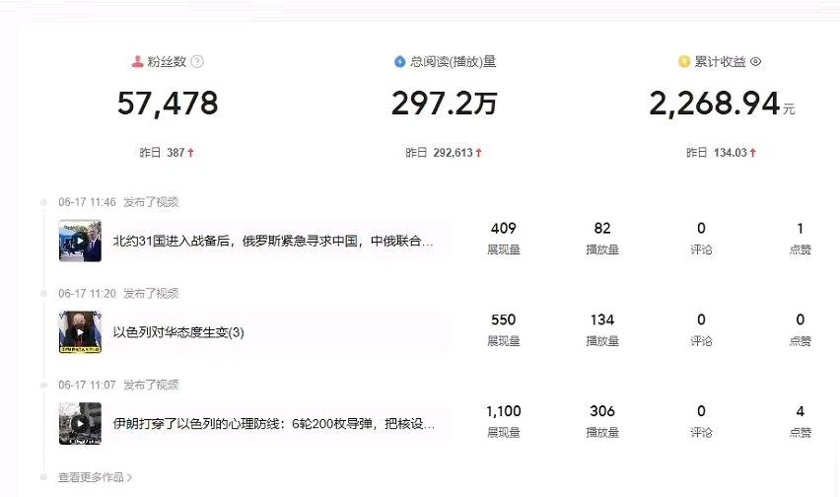The image size is (840, 497).
Task: Click the likes count 4 on the 伊朗 video
Action: 800,411
